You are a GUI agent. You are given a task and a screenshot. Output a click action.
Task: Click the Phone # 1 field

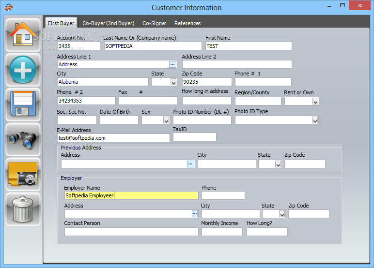point(263,82)
